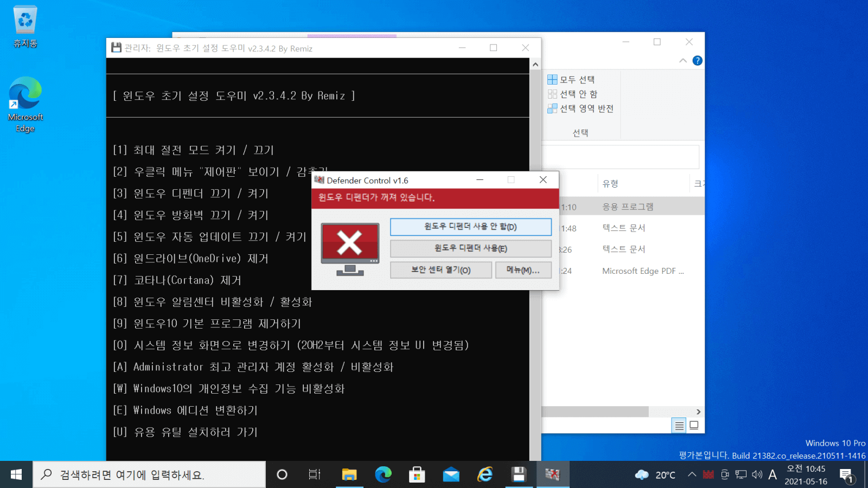This screenshot has width=868, height=488.
Task: Click Explorer horizontal scrollbar right arrow
Action: (698, 412)
